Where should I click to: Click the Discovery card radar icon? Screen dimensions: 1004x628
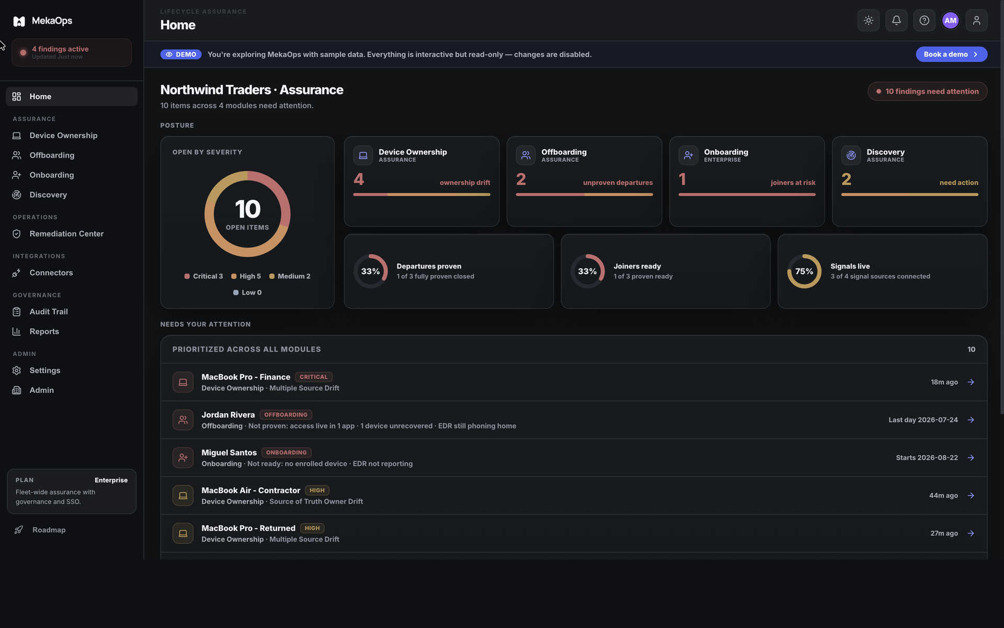pos(851,155)
